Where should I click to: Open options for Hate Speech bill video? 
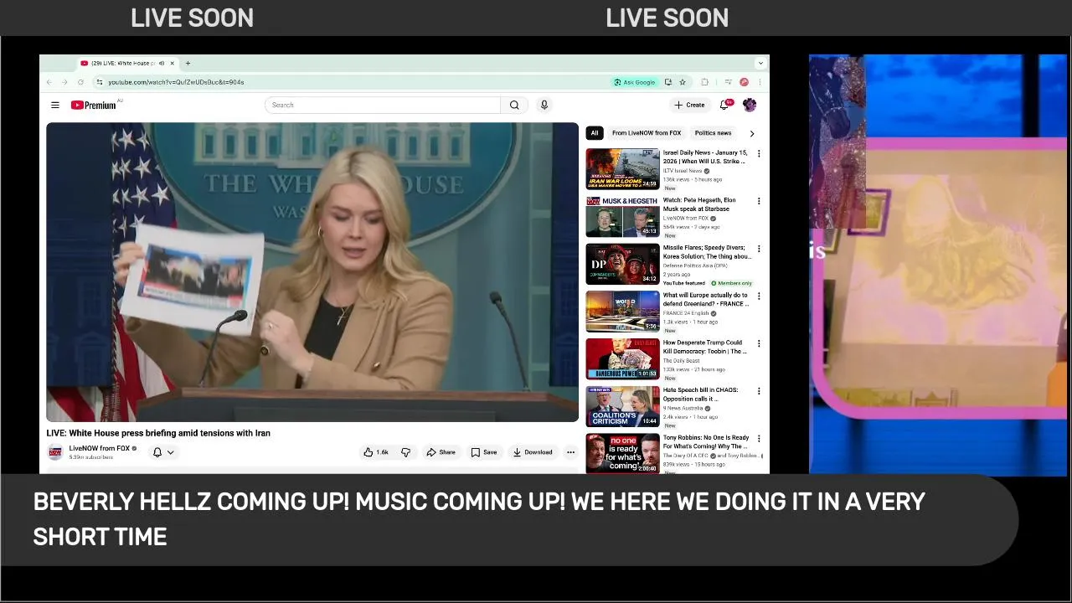759,392
